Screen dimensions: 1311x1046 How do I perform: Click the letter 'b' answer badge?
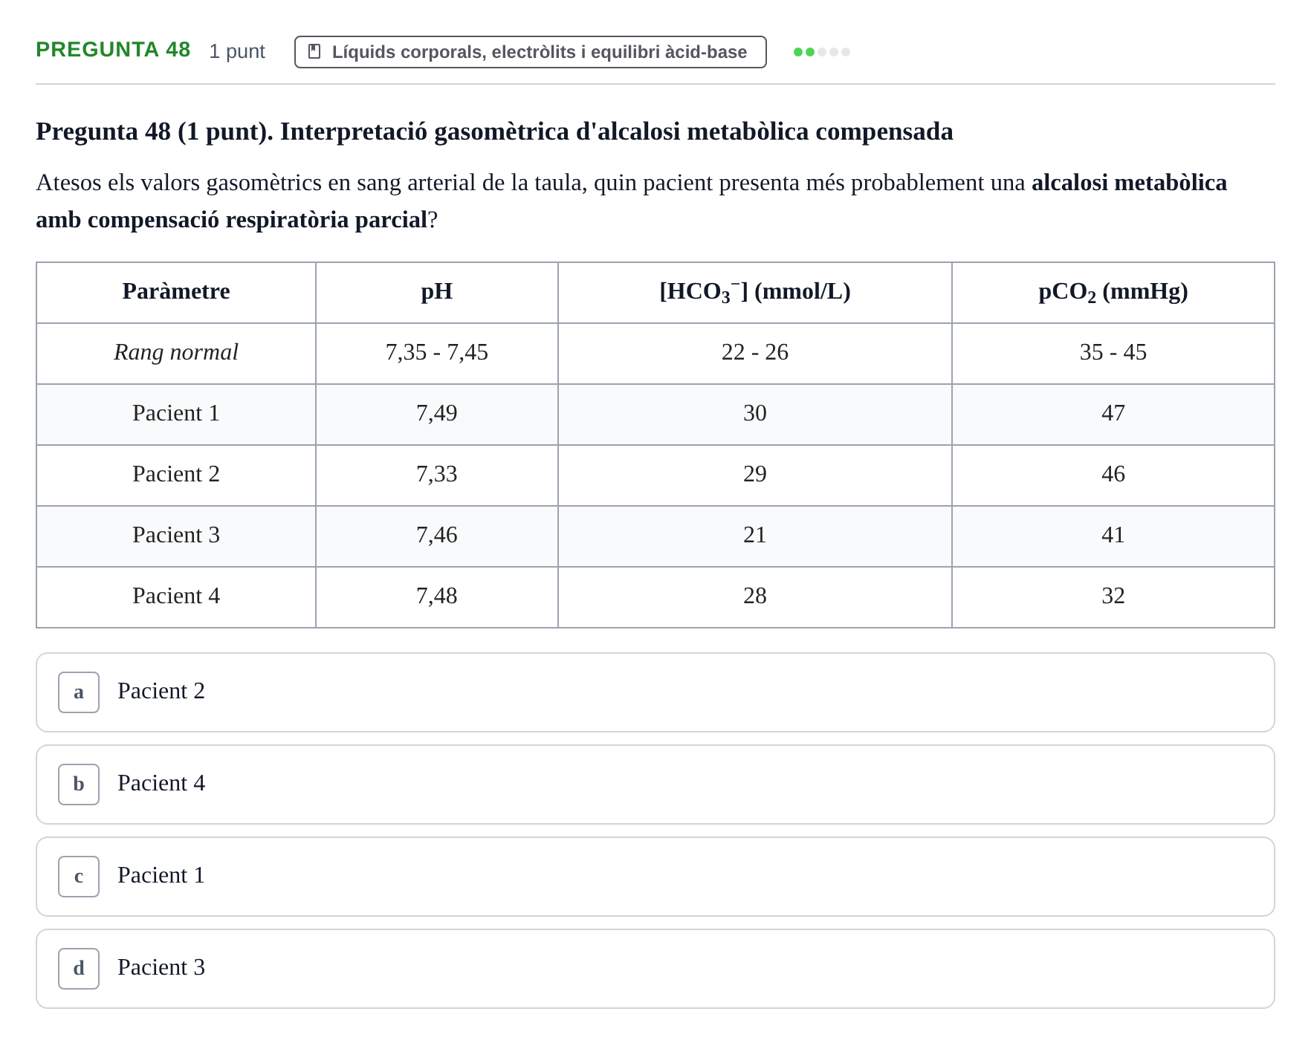click(x=79, y=784)
